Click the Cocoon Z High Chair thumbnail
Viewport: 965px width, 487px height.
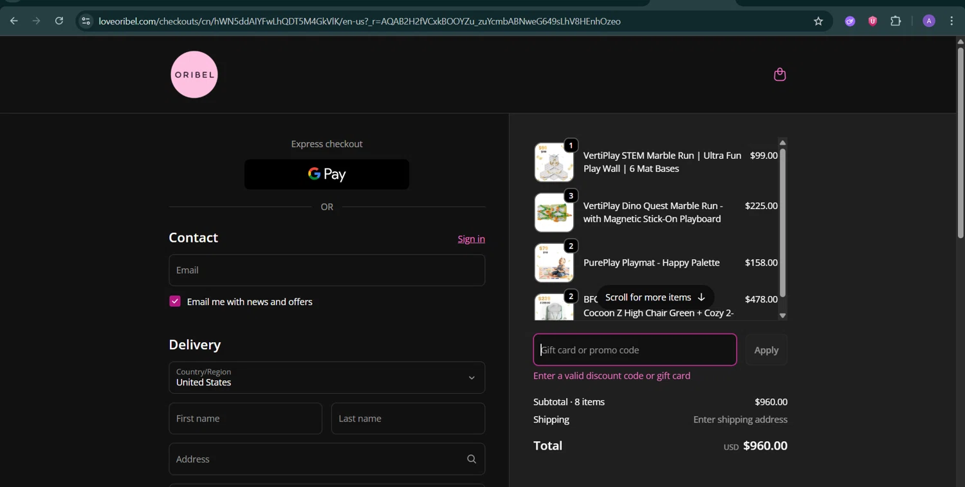pos(554,307)
